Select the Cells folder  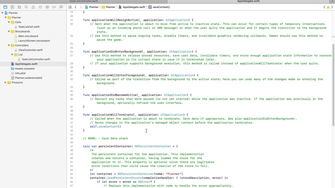(18, 22)
